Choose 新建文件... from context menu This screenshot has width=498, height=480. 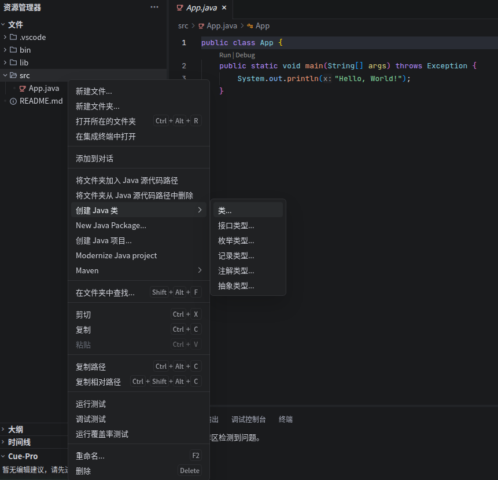tap(139, 91)
